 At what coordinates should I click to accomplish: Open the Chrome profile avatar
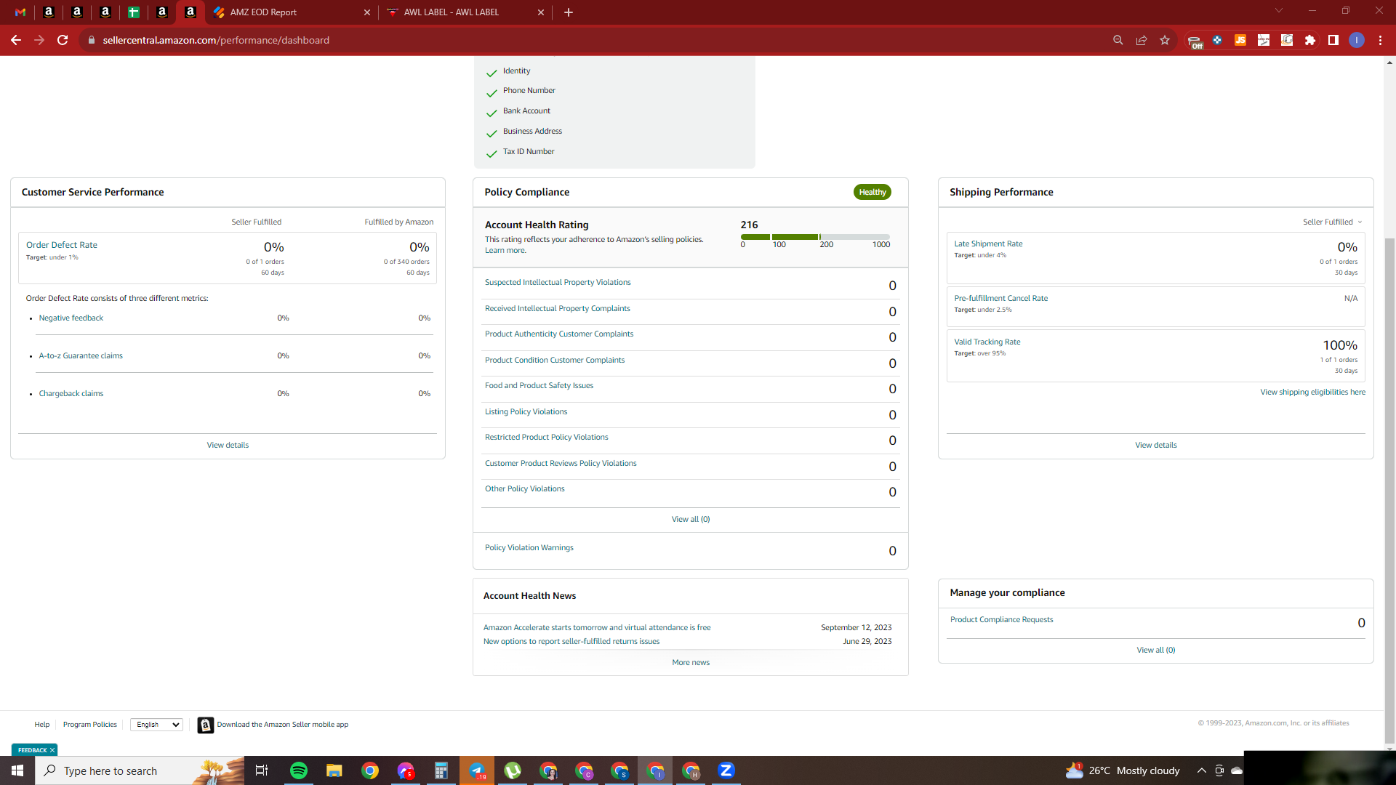pos(1357,40)
